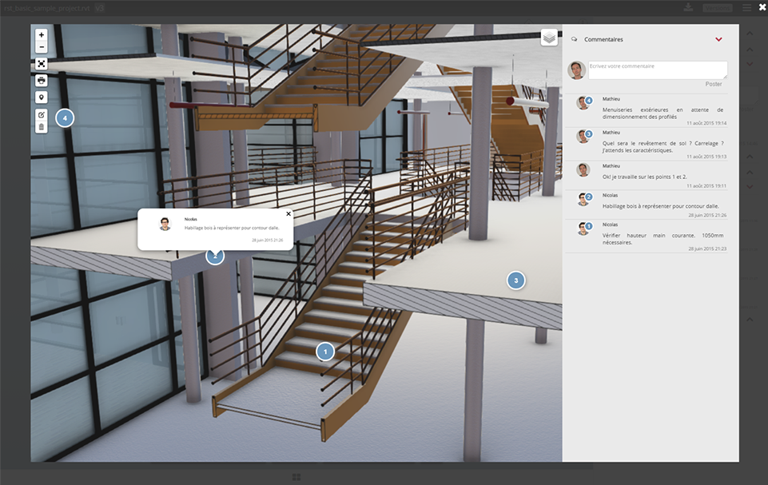768x485 pixels.
Task: Focus the 'Ecrivez votre commentaire' text box
Action: (658, 70)
